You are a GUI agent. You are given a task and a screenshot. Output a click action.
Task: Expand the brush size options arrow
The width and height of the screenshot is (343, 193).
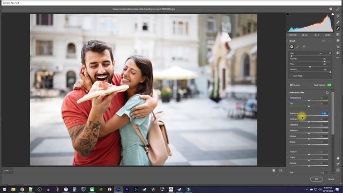pyautogui.click(x=330, y=54)
